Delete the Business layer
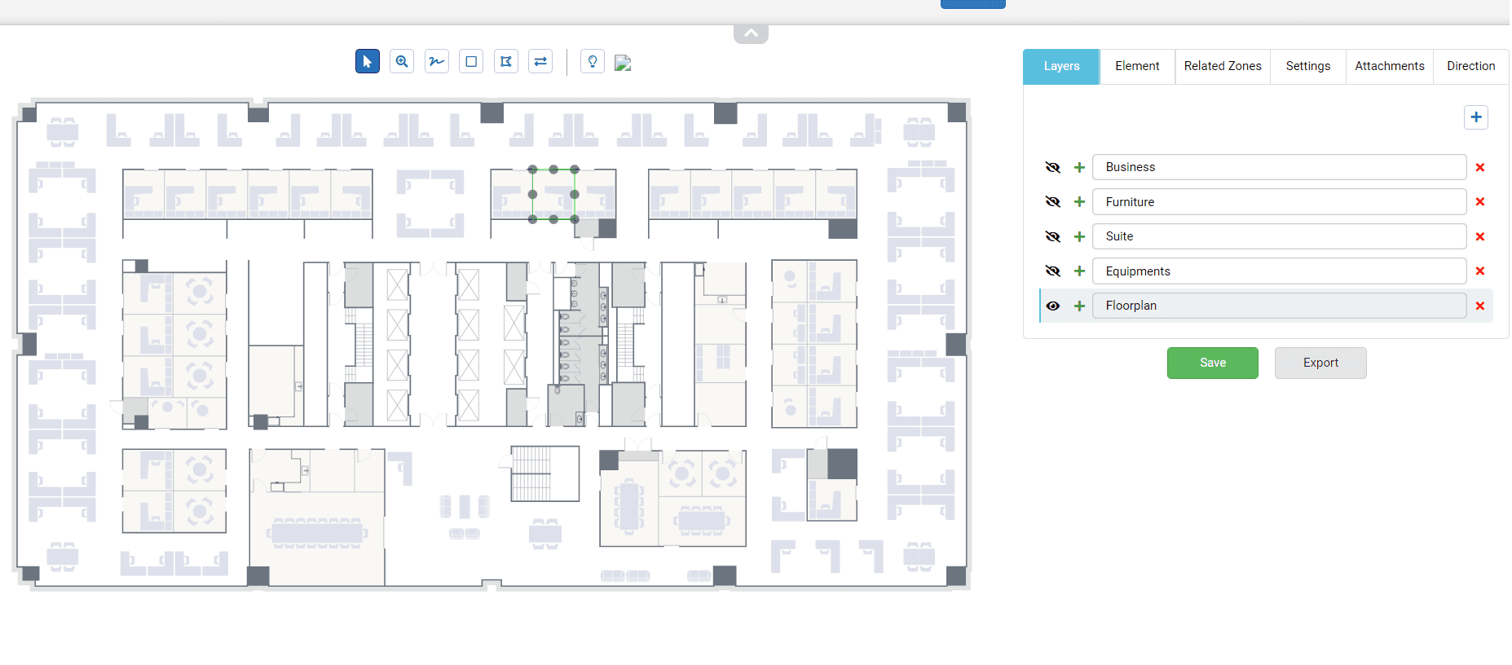The image size is (1512, 665). [x=1480, y=167]
